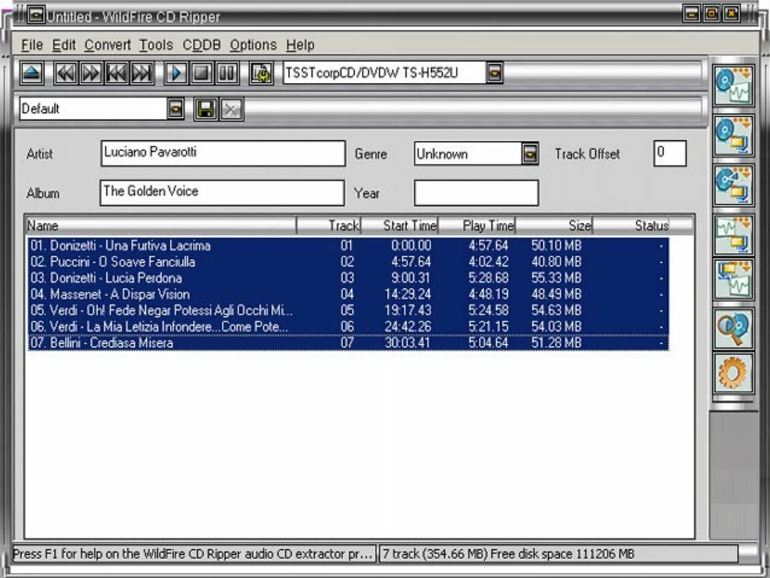This screenshot has height=578, width=770.
Task: Open the CD drive selection dropdown
Action: (495, 73)
